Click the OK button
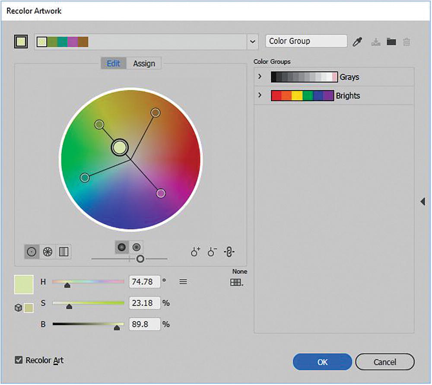Image resolution: width=432 pixels, height=385 pixels. pyautogui.click(x=322, y=362)
